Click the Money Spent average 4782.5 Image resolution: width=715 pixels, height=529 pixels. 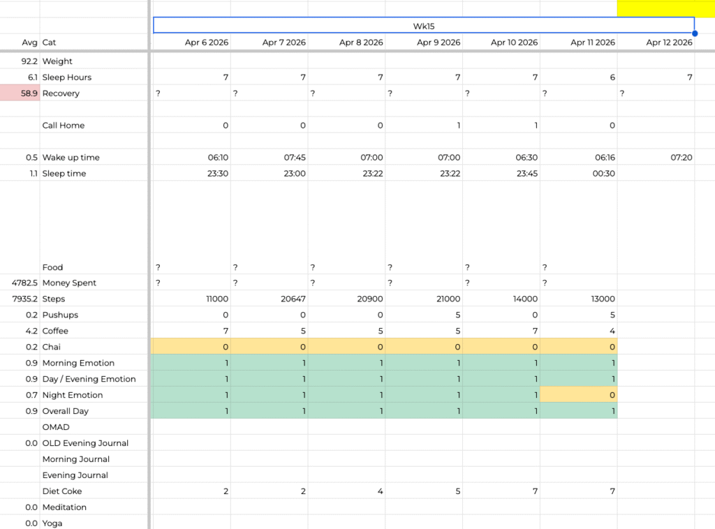point(20,283)
